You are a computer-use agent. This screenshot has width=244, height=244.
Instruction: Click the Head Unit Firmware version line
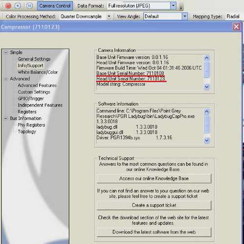point(133,62)
